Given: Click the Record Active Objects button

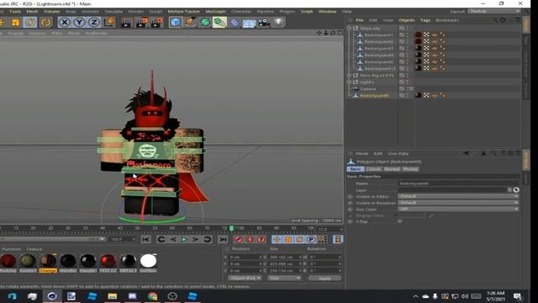Looking at the screenshot, I should pos(239,239).
